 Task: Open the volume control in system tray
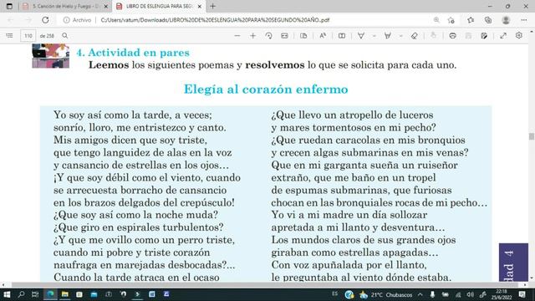tap(471, 294)
